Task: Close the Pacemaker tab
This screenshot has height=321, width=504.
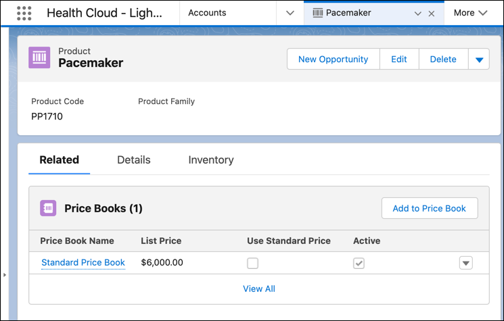Action: (432, 14)
